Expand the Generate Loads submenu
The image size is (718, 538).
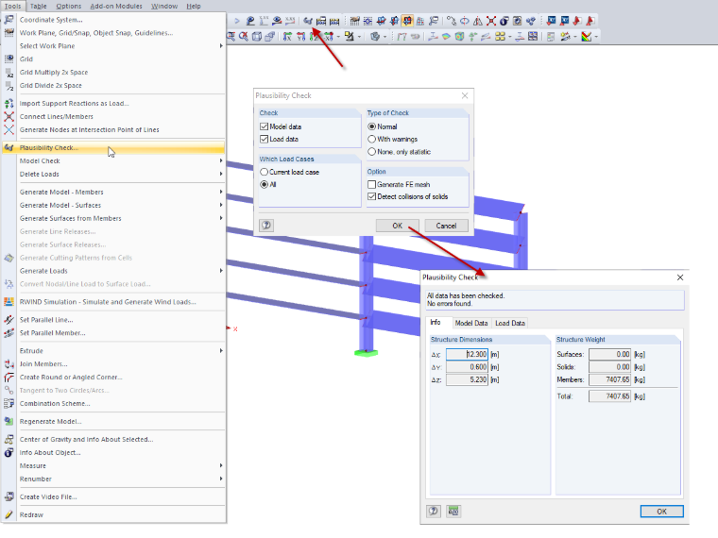(121, 271)
